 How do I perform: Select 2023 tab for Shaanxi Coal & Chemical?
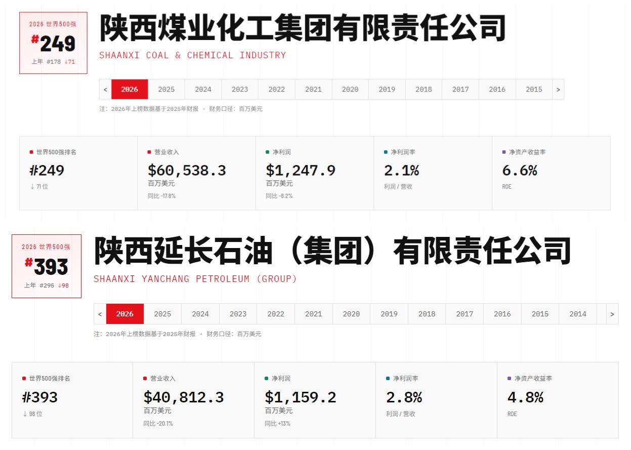pos(240,89)
